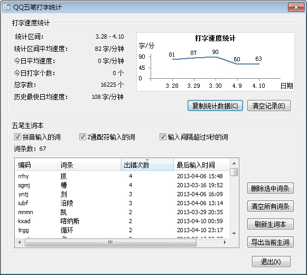The width and height of the screenshot is (307, 275).
Task: Select the 循环 entry row
Action: (x=123, y=230)
